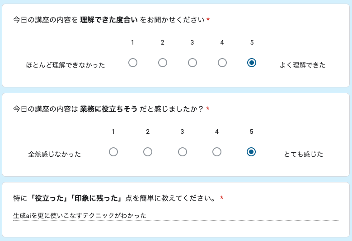Select rating 2 for 理解できた度合い question

(163, 63)
